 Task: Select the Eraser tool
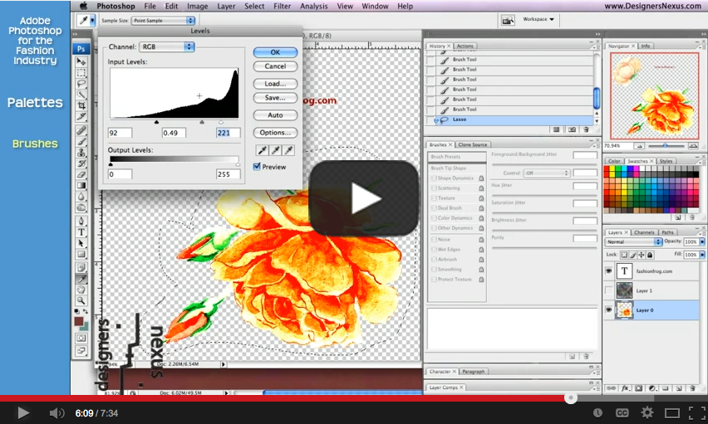tap(81, 174)
